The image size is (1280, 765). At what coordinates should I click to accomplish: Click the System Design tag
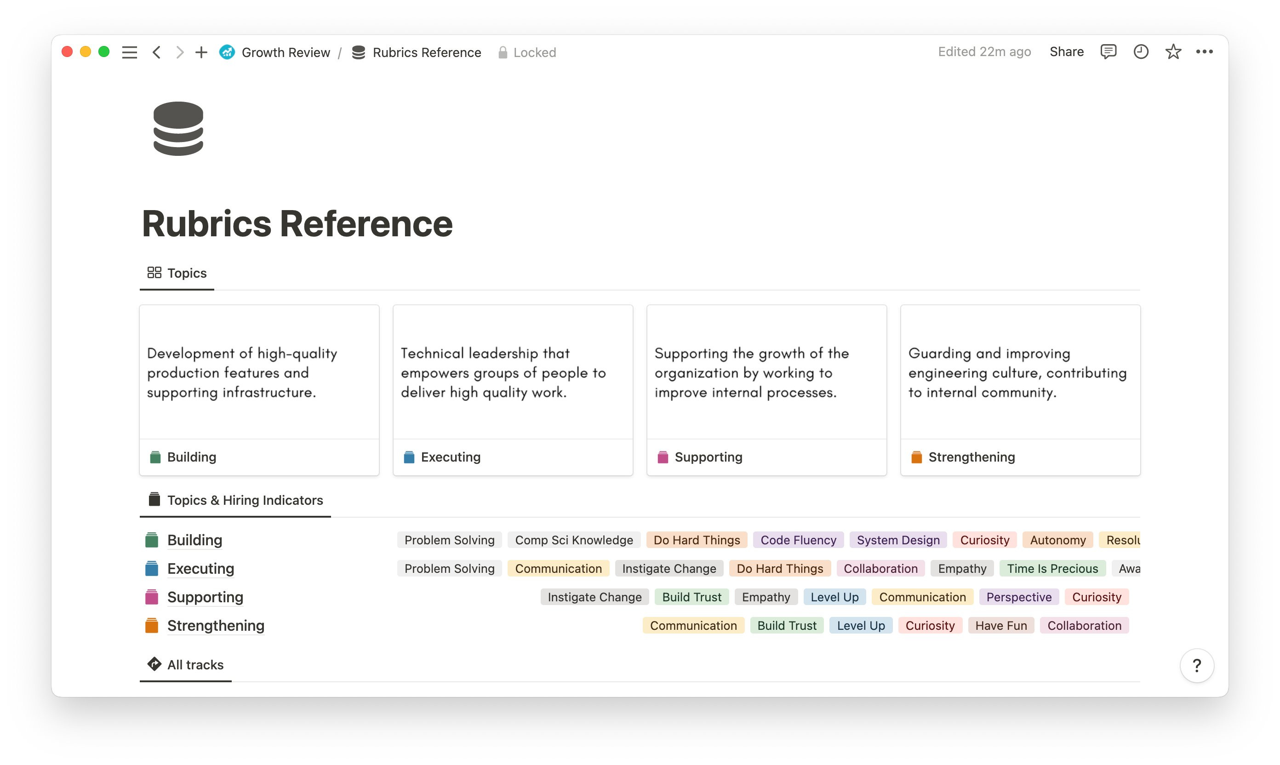897,540
